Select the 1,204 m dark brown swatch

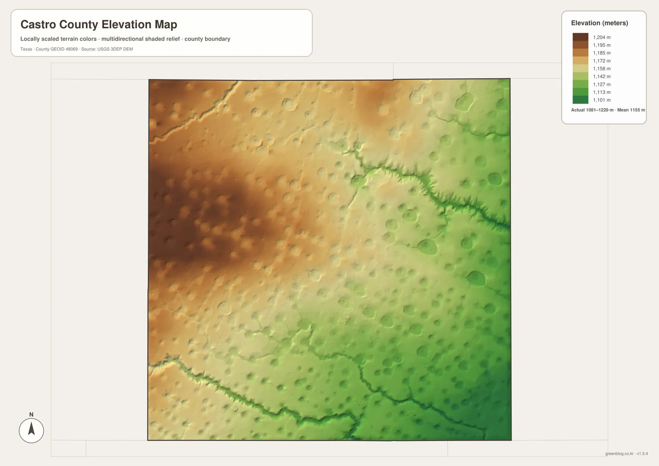580,37
